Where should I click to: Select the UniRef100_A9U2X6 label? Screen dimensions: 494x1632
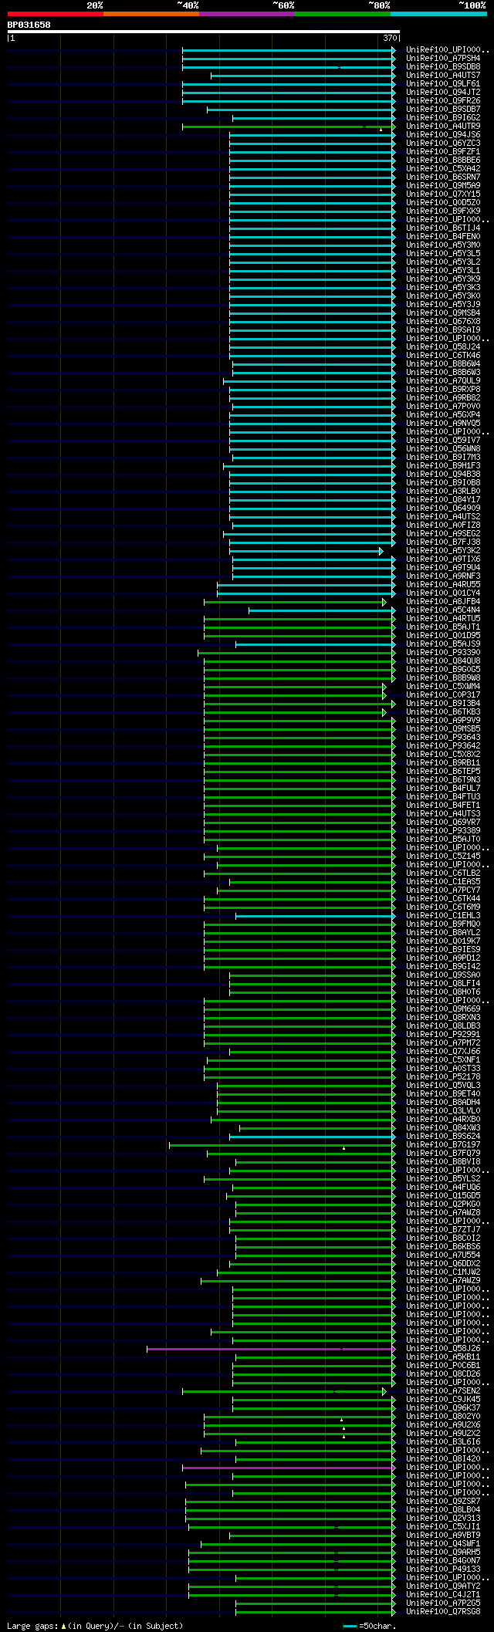coord(443,1424)
